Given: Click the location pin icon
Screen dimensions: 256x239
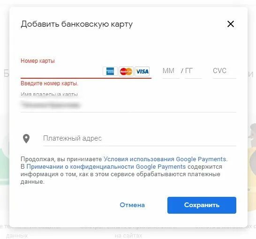Looking at the screenshot, I should pos(26,139).
